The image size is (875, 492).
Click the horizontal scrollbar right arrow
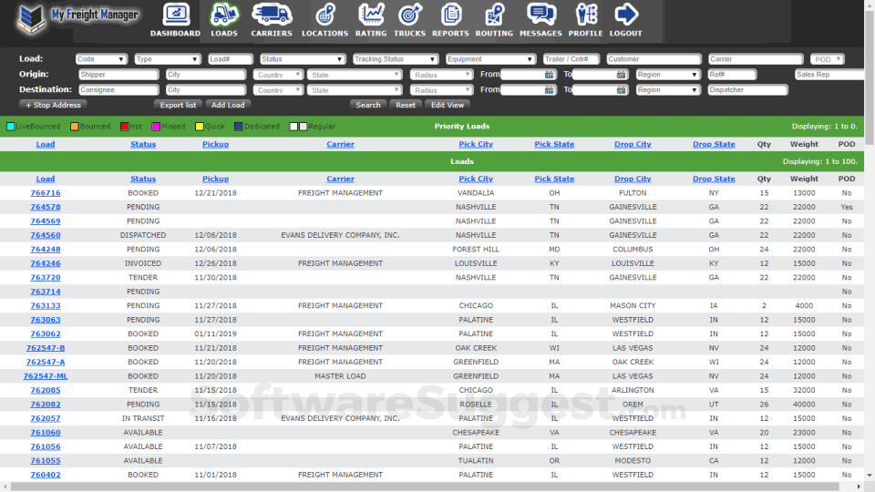pyautogui.click(x=859, y=487)
